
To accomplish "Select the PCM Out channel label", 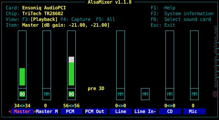I will point(96,111).
